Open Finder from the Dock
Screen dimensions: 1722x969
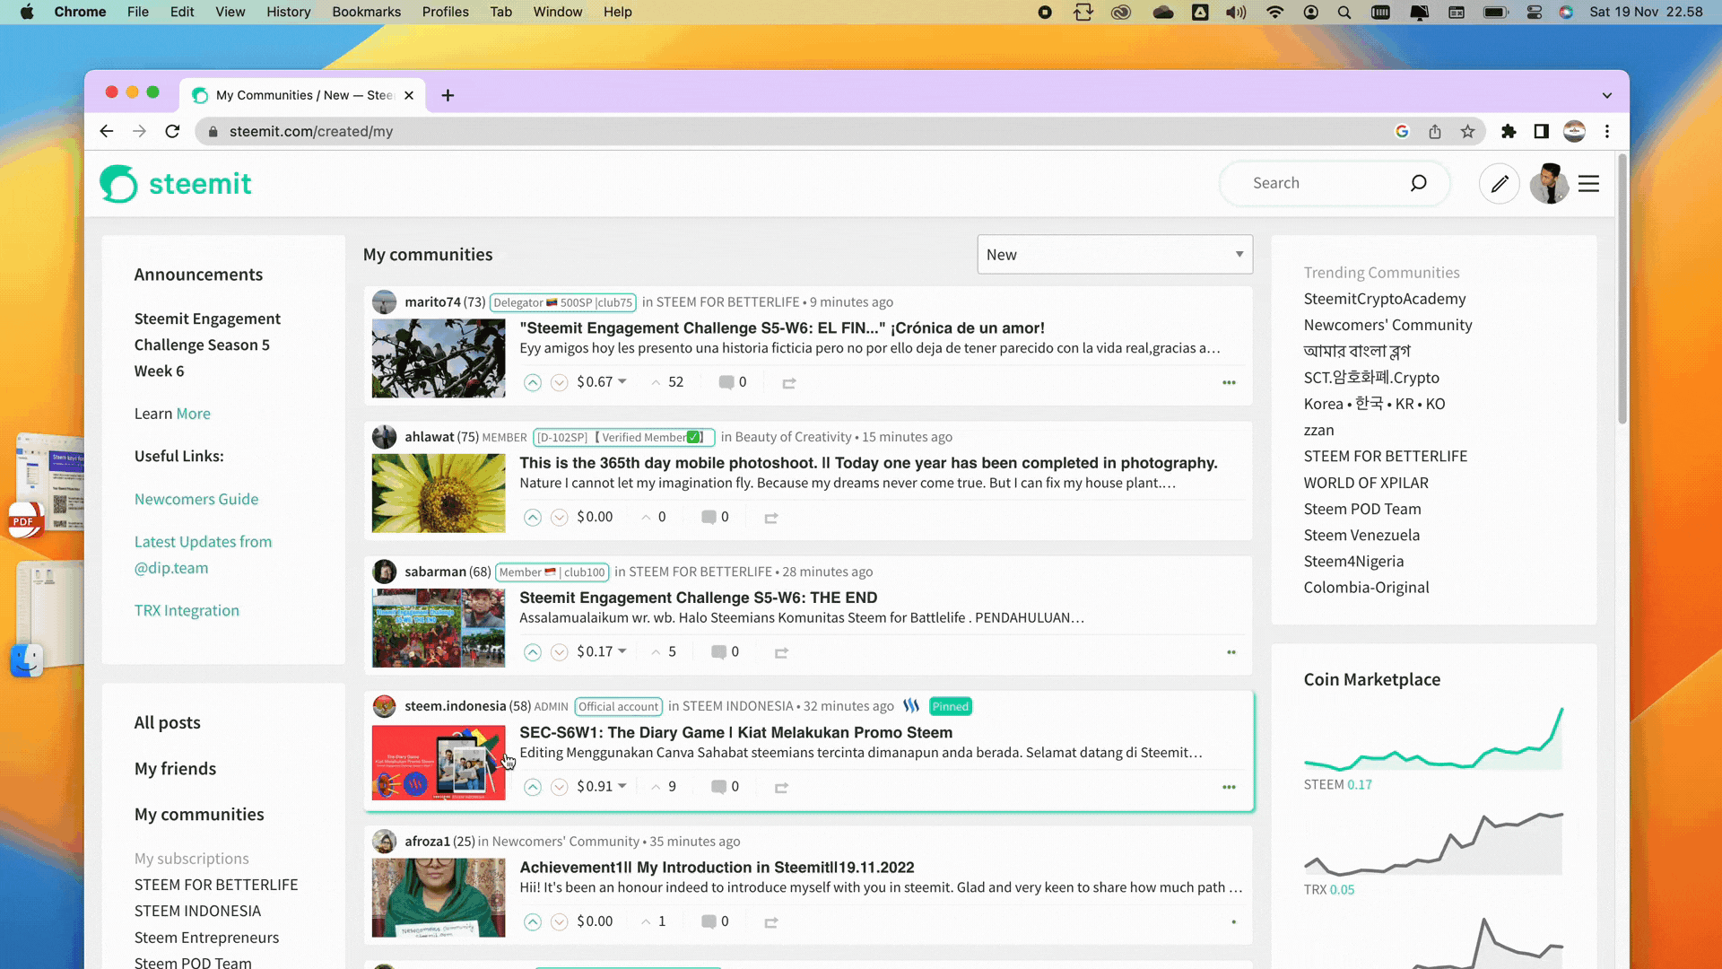tap(27, 660)
